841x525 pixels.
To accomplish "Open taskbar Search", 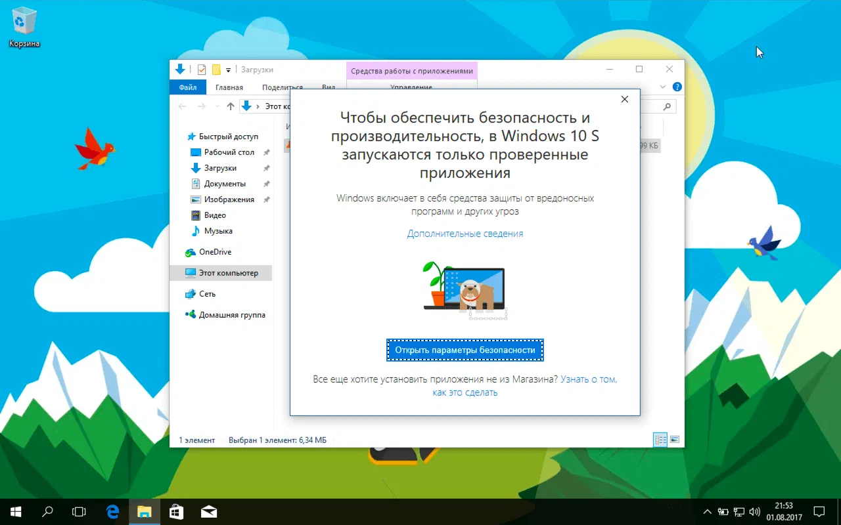I will [47, 511].
